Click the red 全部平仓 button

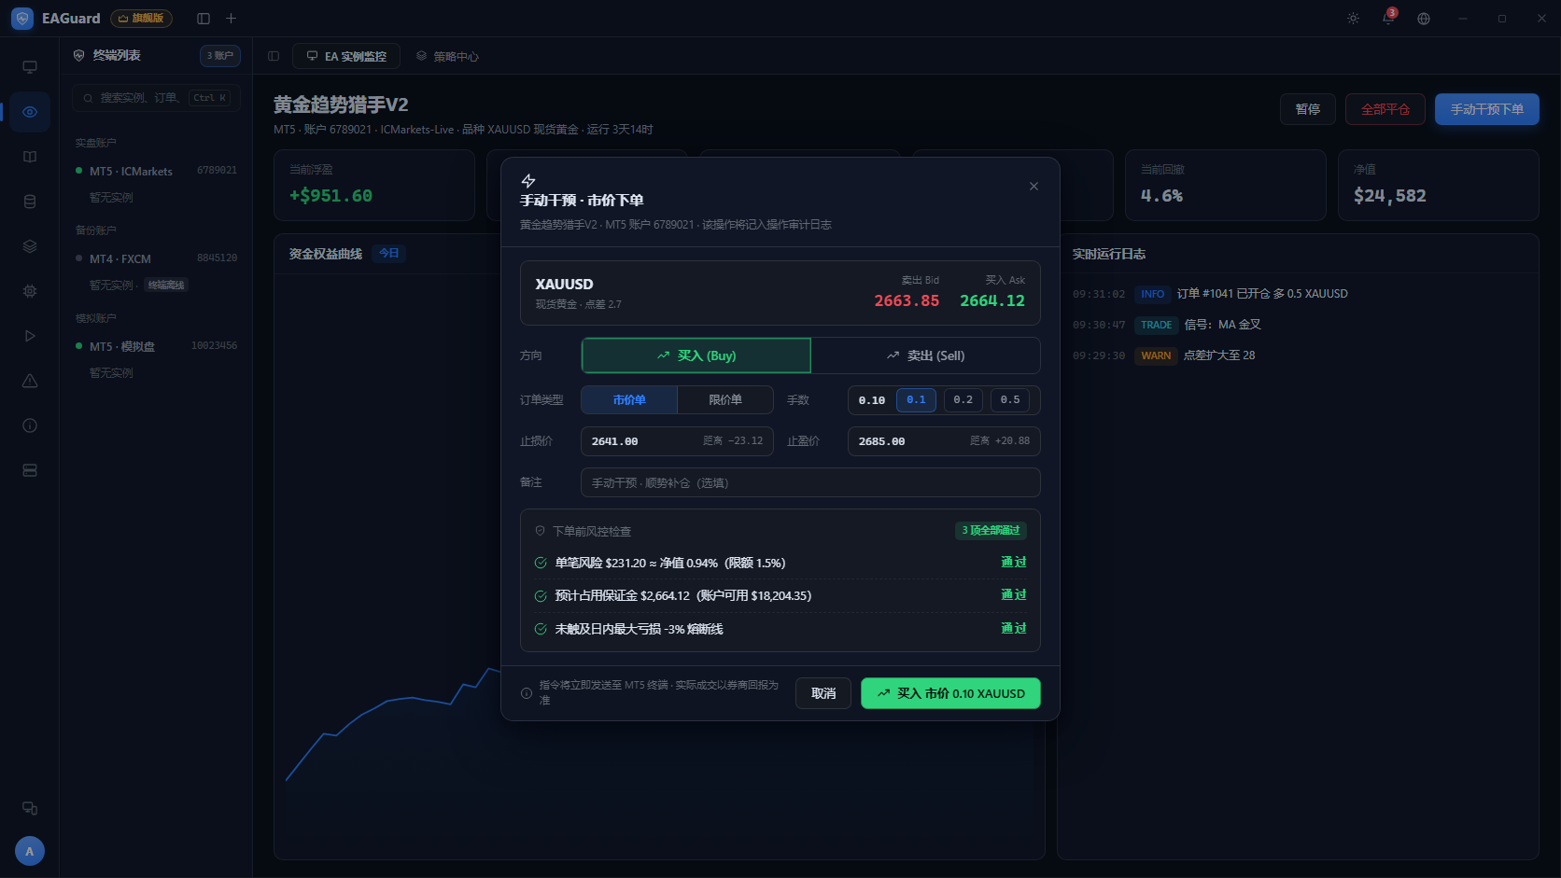(x=1385, y=109)
